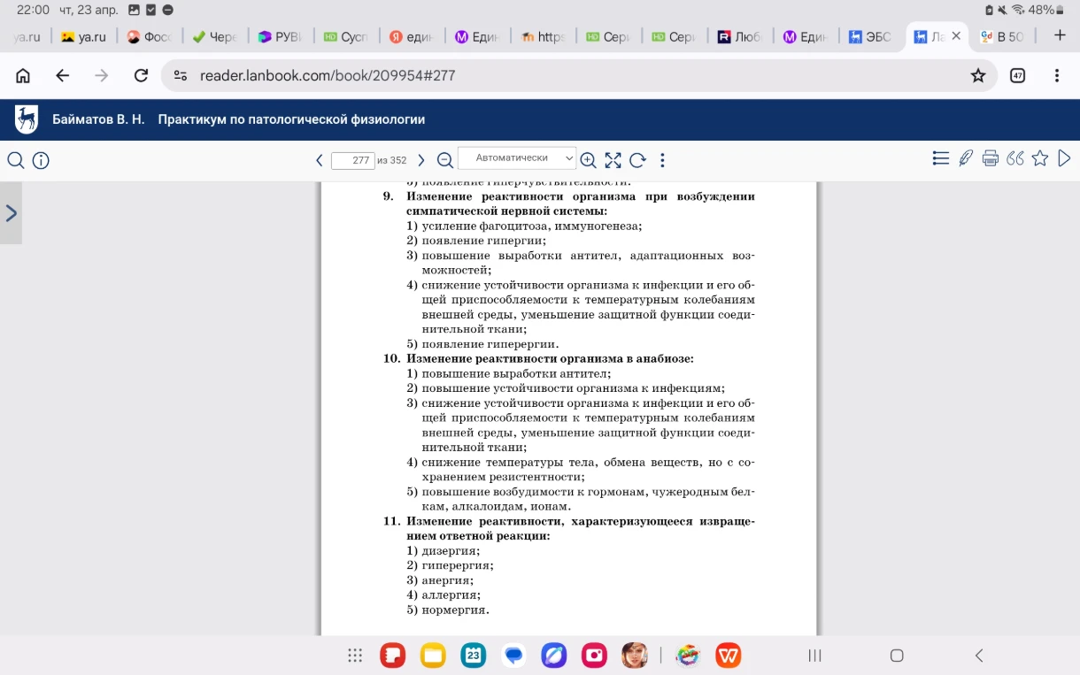
Task: Switch to the ЭБС tab
Action: [870, 36]
